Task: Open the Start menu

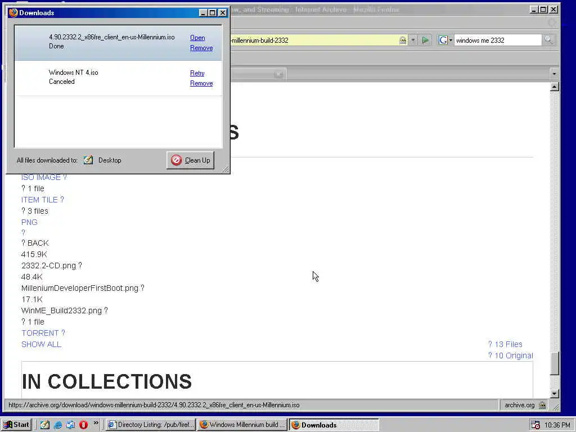Action: 16,425
